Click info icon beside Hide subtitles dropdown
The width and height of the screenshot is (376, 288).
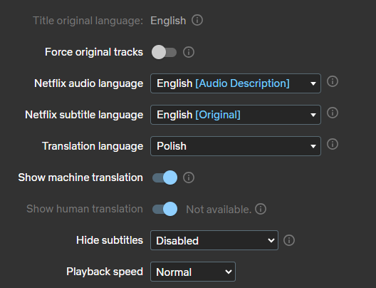click(289, 240)
